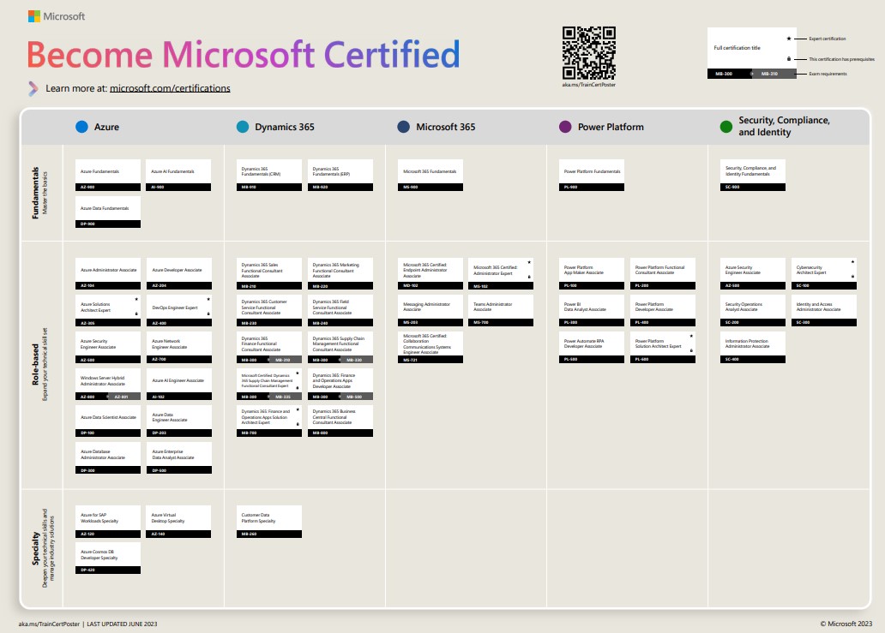Click the lock on Azure Solutions Architect Expert

coord(136,314)
